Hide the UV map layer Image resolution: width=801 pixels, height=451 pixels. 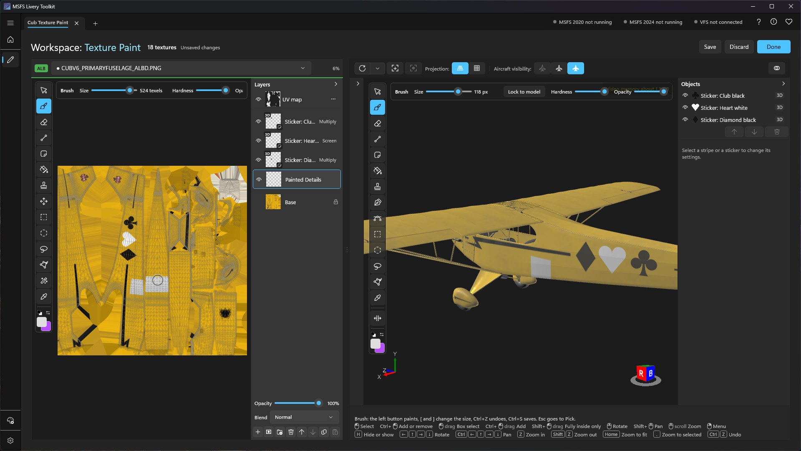(x=259, y=99)
